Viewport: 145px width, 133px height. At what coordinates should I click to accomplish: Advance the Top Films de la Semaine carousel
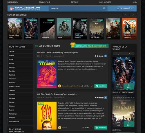129,54
